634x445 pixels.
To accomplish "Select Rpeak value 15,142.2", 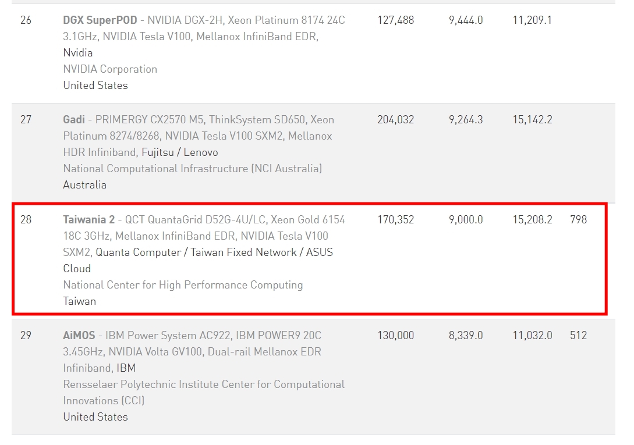I will click(x=532, y=120).
